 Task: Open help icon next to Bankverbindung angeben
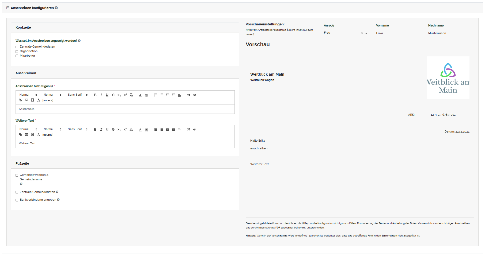(x=58, y=200)
